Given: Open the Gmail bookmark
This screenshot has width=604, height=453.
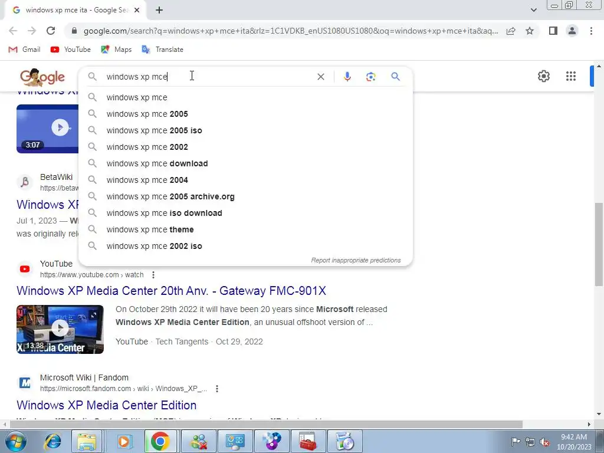Looking at the screenshot, I should (x=24, y=50).
